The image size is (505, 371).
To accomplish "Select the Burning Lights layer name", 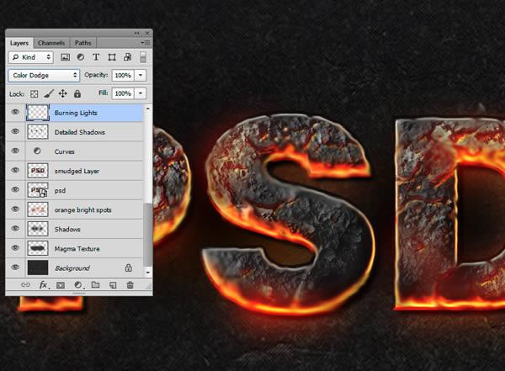I will point(76,113).
